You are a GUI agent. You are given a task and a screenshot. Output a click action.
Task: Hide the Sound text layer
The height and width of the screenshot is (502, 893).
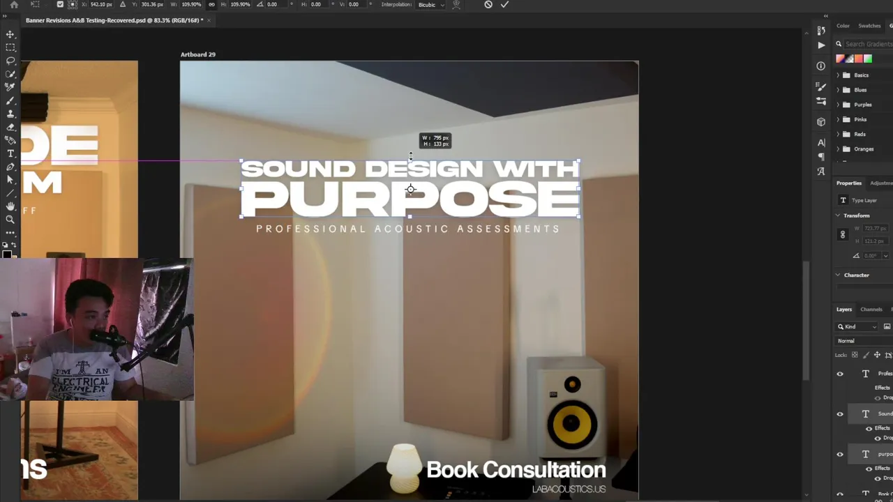[840, 414]
